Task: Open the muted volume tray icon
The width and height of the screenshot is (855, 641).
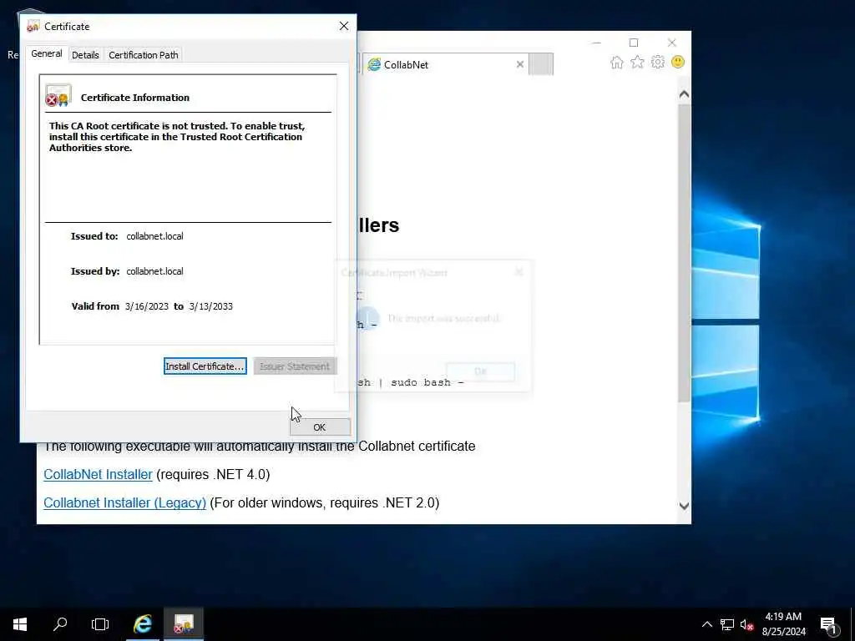Action: (x=746, y=624)
